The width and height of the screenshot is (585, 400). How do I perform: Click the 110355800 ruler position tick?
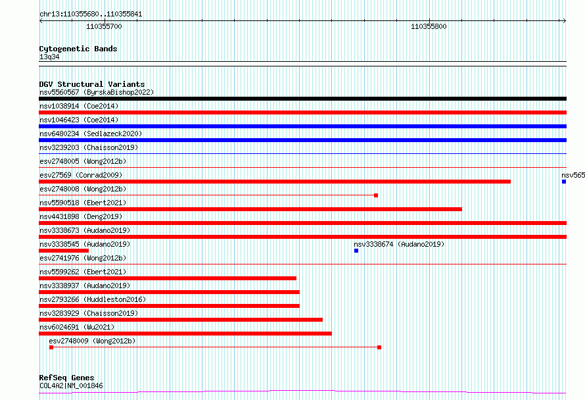point(429,21)
